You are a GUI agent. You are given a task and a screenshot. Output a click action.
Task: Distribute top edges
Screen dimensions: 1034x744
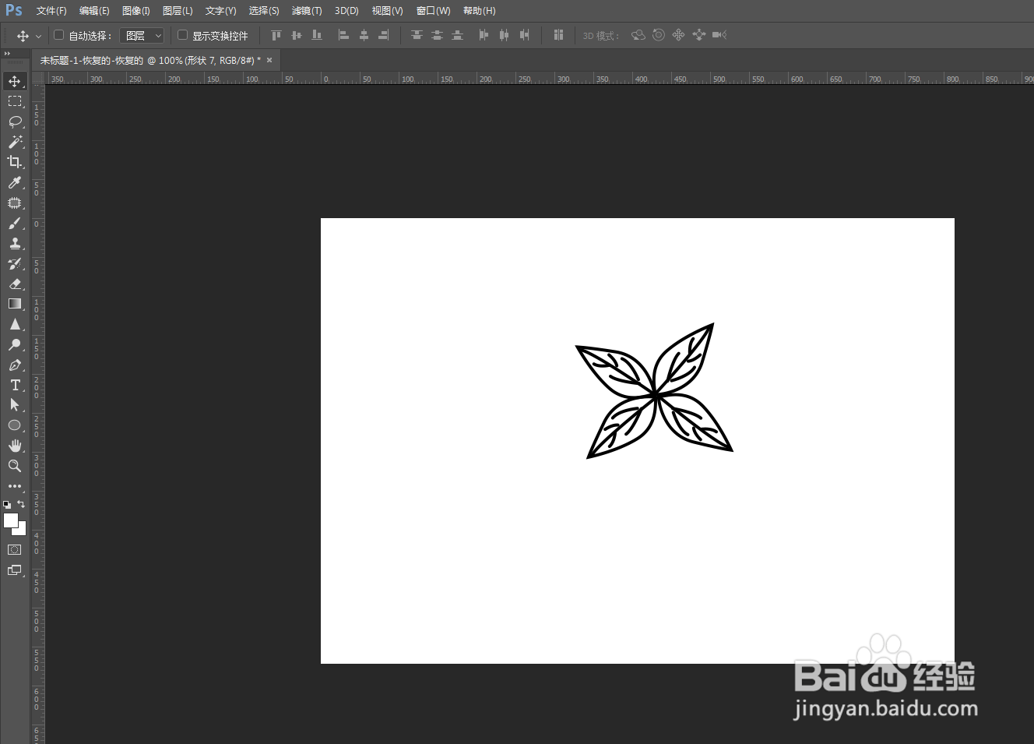pos(417,35)
